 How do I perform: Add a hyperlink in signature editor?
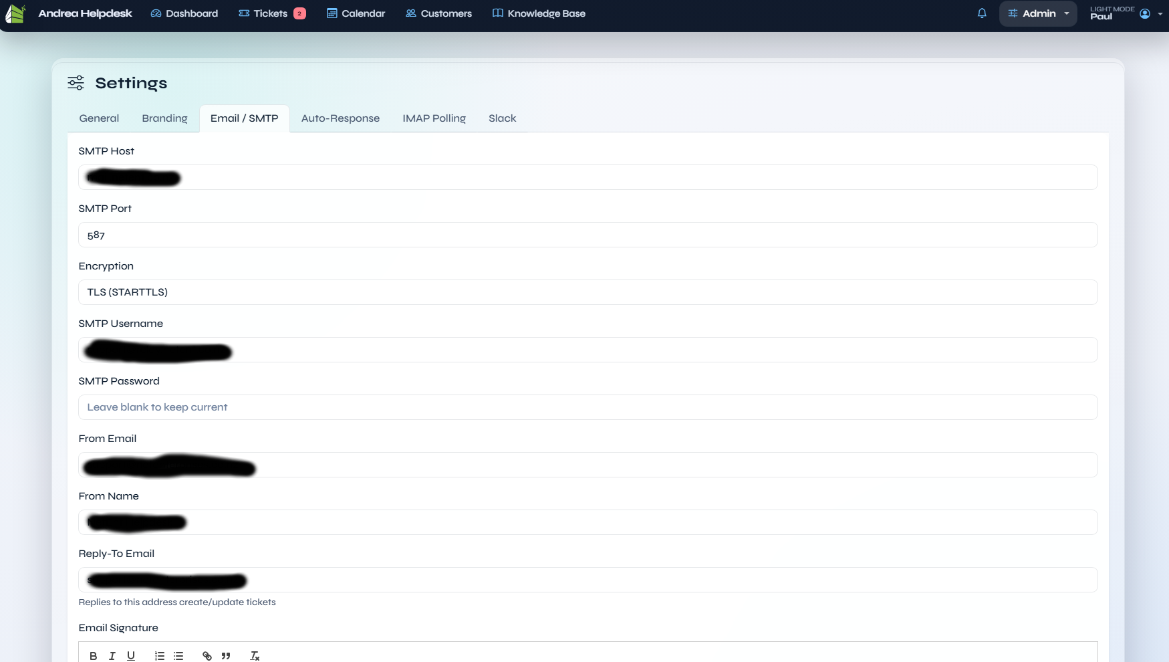click(x=207, y=656)
